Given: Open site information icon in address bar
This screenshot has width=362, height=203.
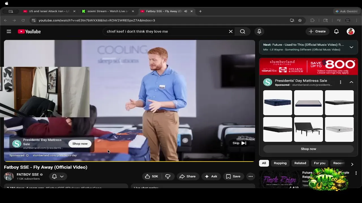Looking at the screenshot, I should pyautogui.click(x=34, y=20).
